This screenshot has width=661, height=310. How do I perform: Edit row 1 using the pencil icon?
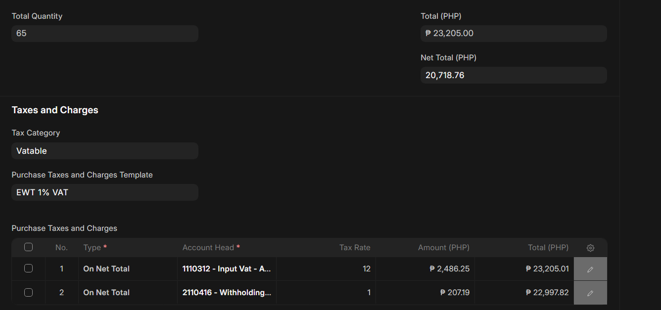[590, 269]
